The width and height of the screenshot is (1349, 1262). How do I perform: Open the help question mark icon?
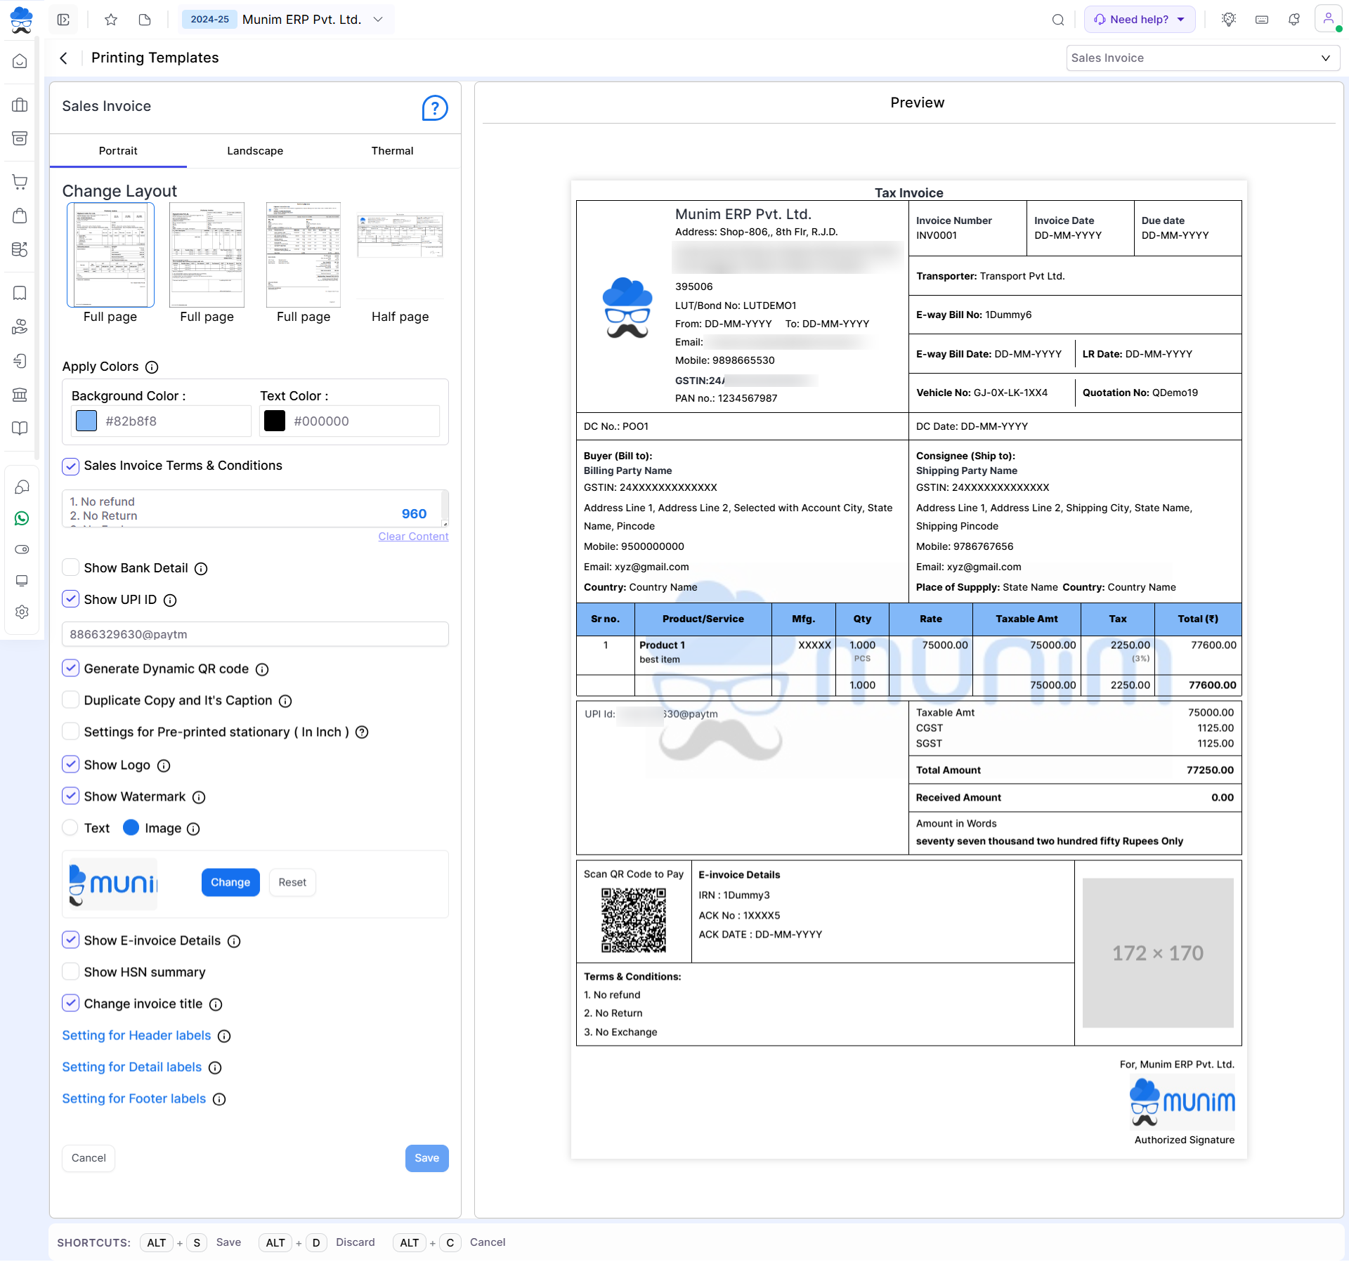[435, 108]
